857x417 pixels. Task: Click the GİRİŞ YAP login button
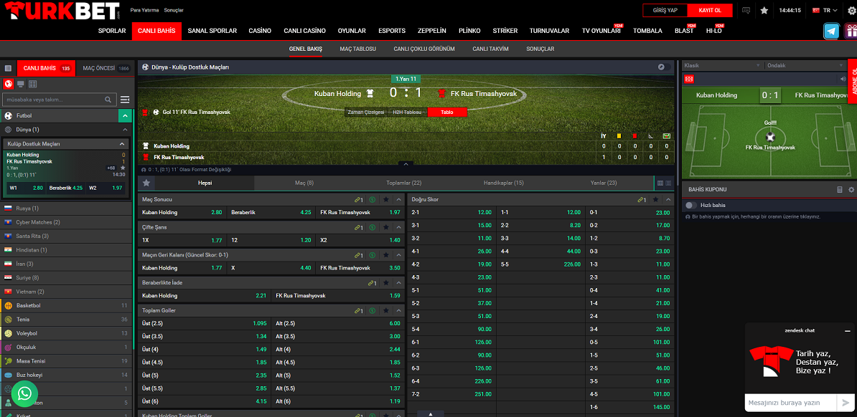665,10
